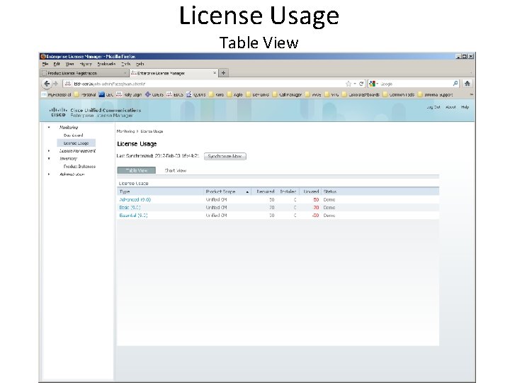Select Dashboard in the navigation tree
Viewport: 510px width, 383px height.
73,135
